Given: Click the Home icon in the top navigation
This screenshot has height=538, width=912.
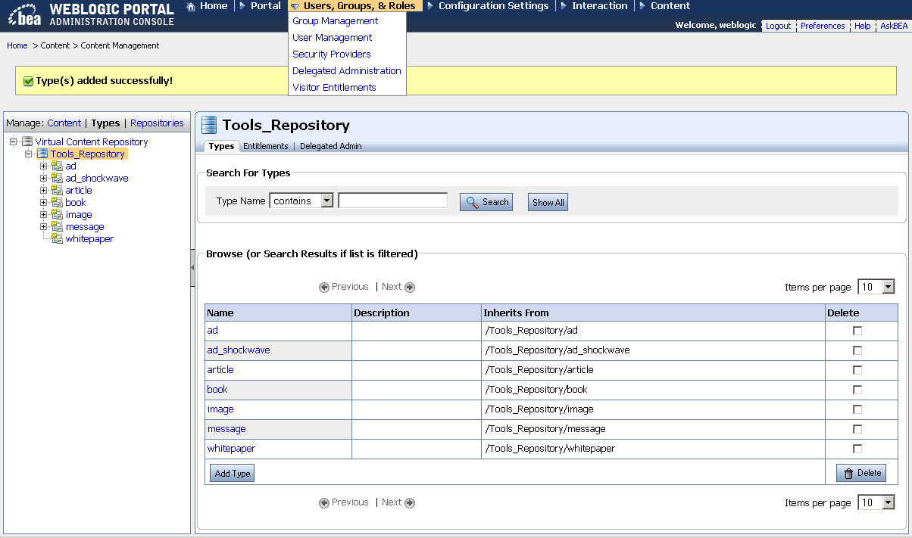Looking at the screenshot, I should tap(192, 6).
